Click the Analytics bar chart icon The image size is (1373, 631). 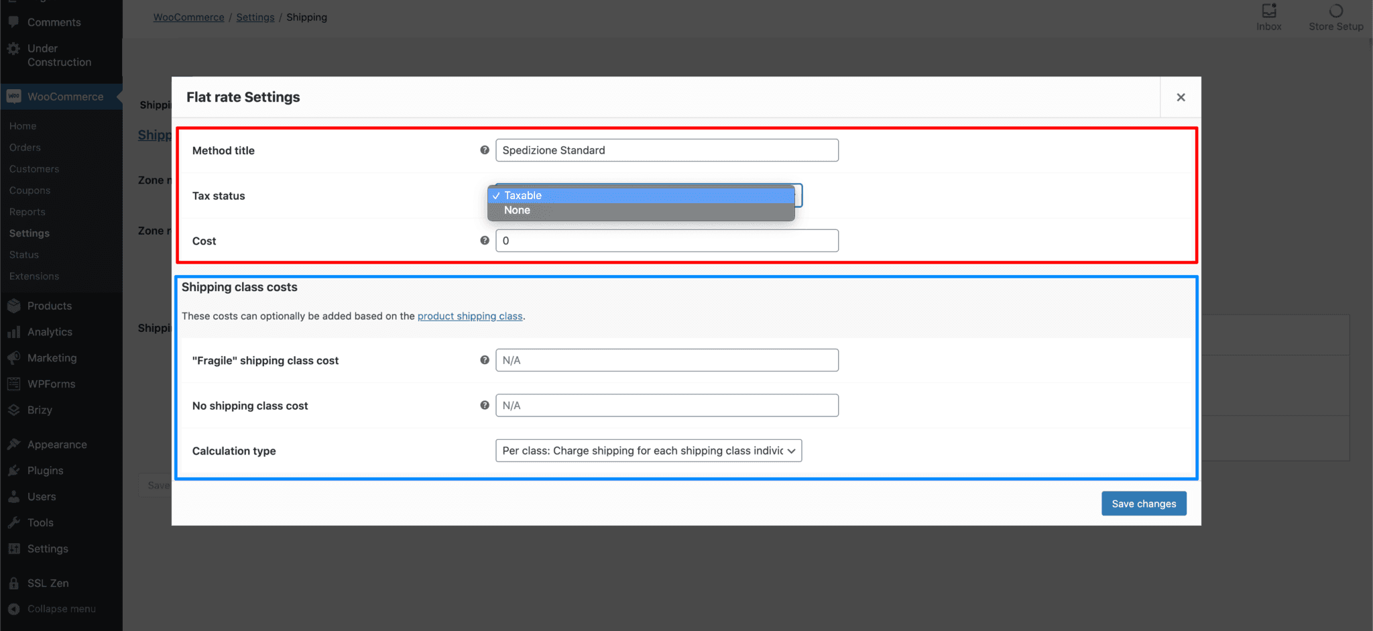[13, 332]
